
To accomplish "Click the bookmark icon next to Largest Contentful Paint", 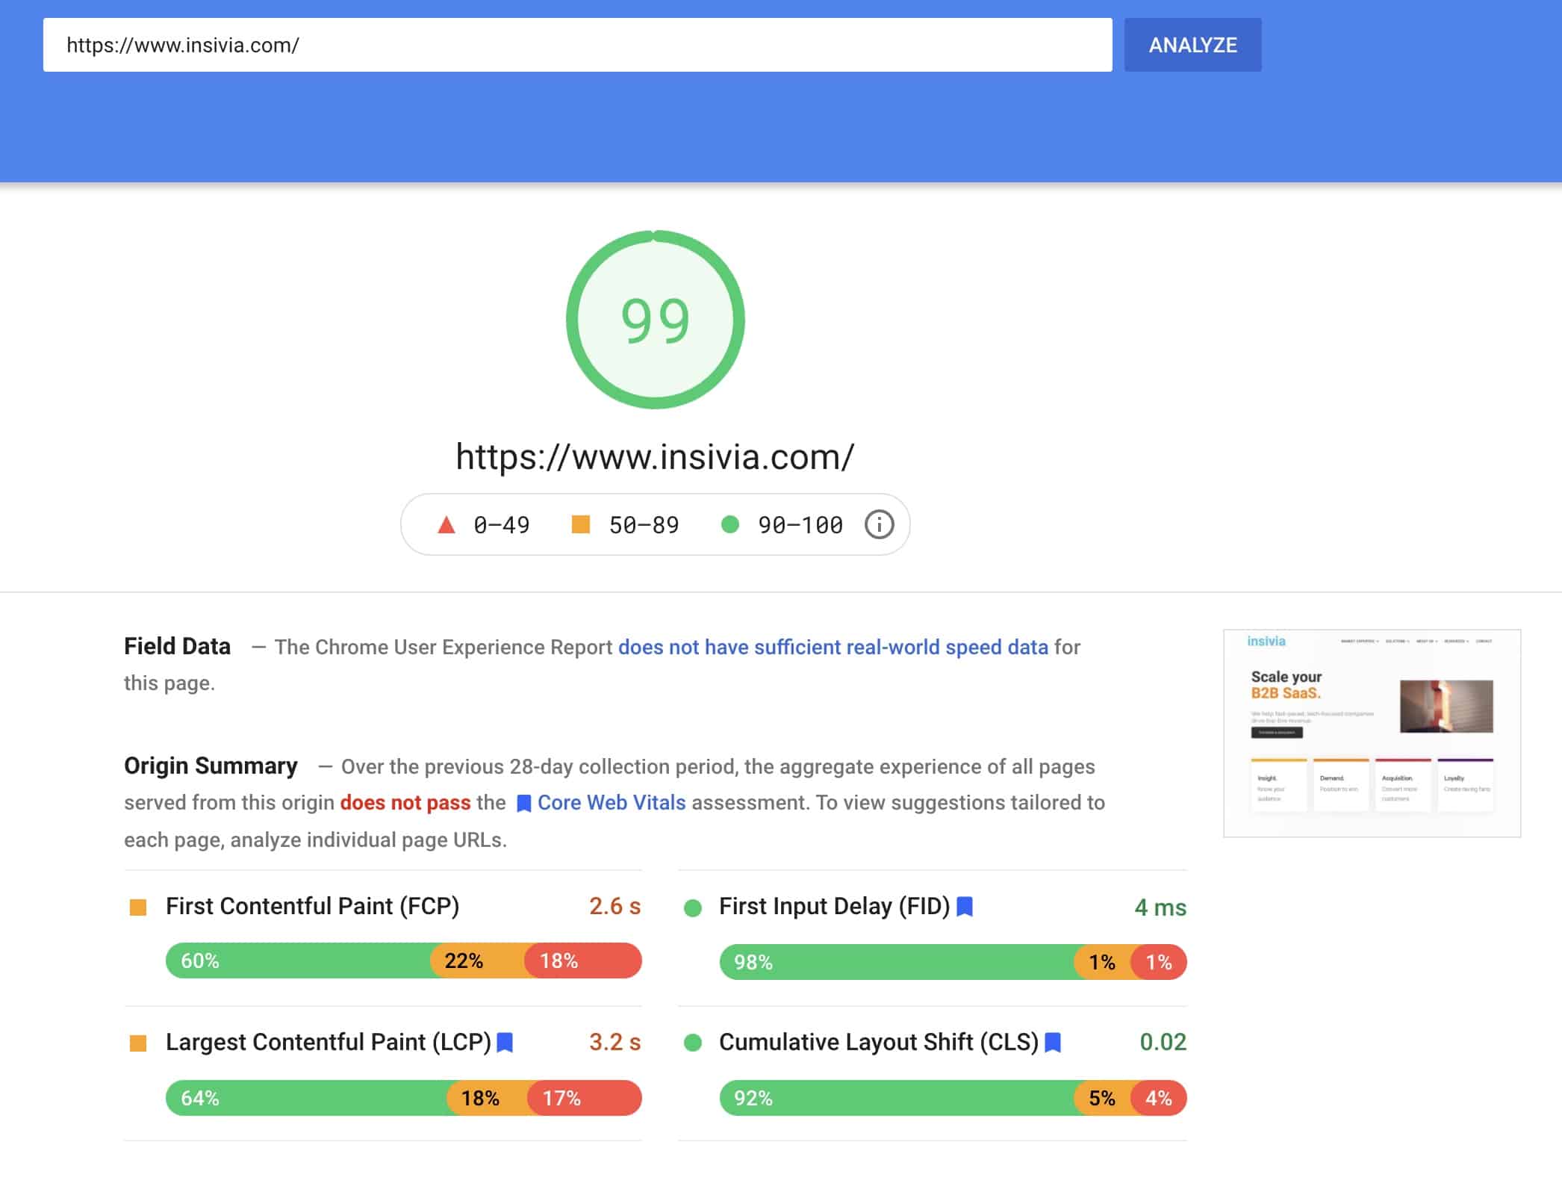I will point(505,1042).
